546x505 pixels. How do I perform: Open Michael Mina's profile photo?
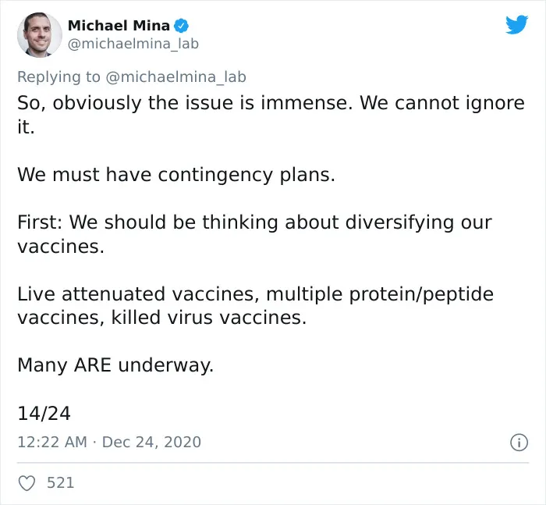tap(40, 35)
